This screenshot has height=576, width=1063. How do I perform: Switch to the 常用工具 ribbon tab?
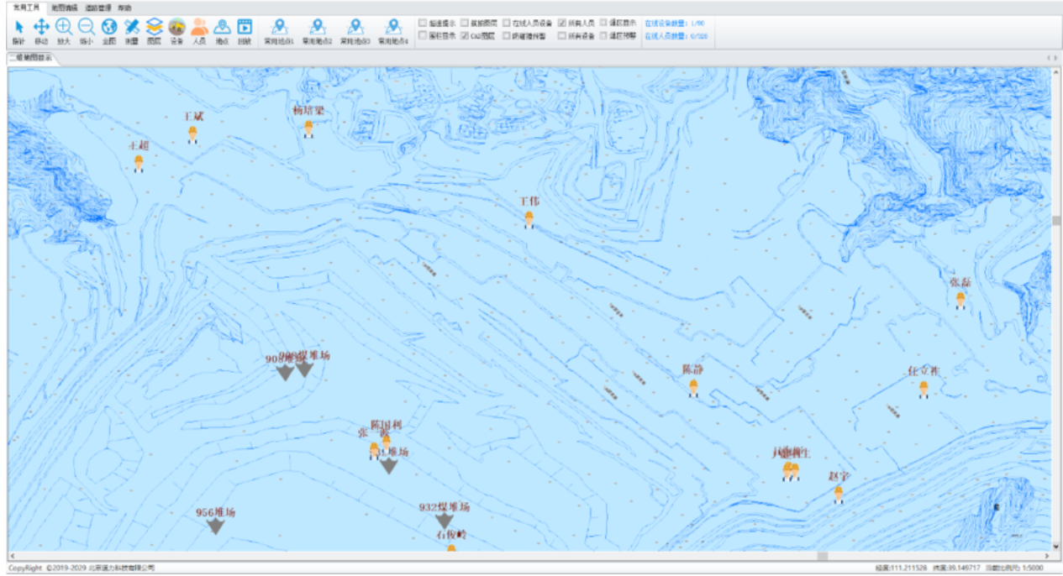26,7
